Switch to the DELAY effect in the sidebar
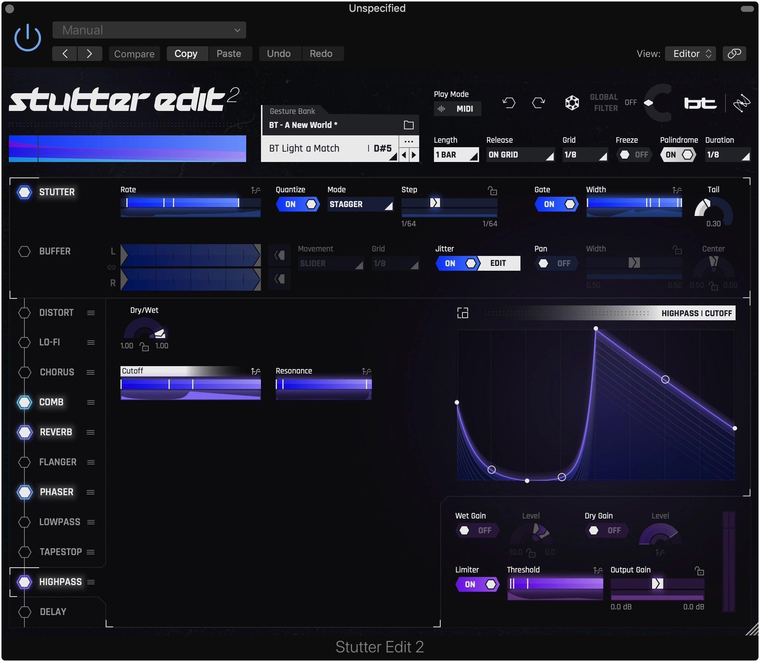The height and width of the screenshot is (662, 760). pyautogui.click(x=53, y=612)
